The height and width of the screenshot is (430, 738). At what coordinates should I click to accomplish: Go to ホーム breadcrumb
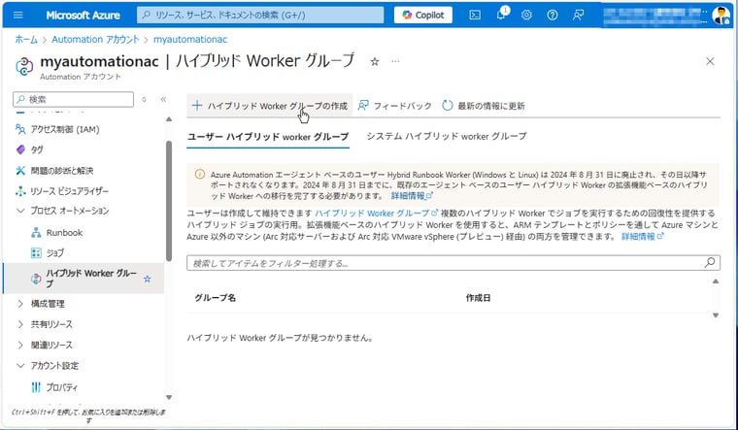click(26, 40)
